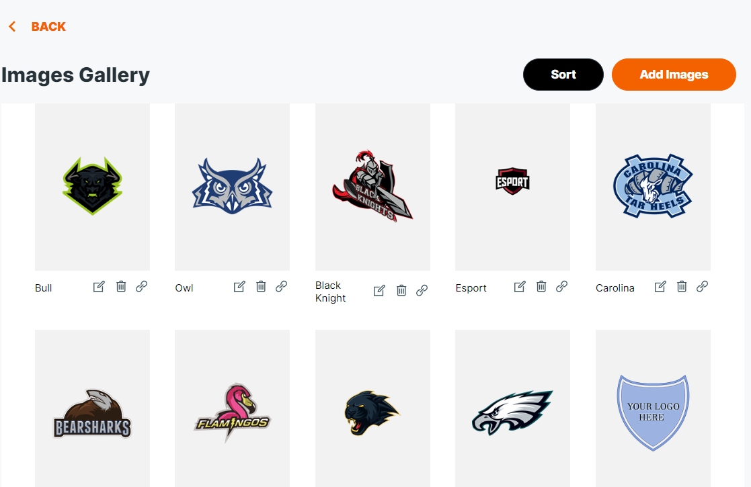Select the Flamingos logo thumbnail
Screen dimensions: 751x487
(x=233, y=408)
